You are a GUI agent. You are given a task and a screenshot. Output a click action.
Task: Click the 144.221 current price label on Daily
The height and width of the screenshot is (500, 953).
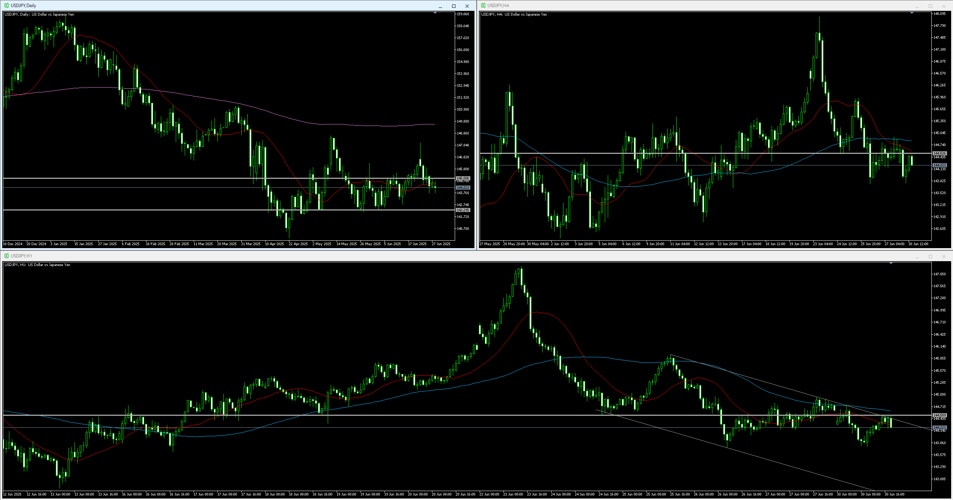pos(463,188)
